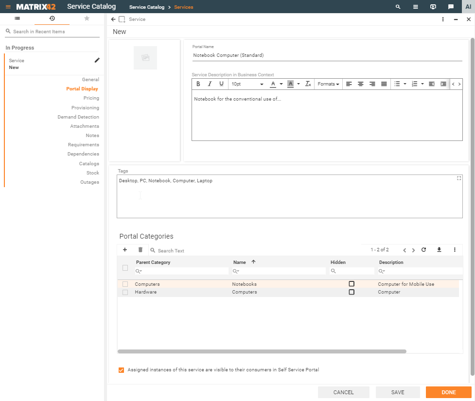Open the Formats dropdown
Image resolution: width=475 pixels, height=401 pixels.
(328, 84)
